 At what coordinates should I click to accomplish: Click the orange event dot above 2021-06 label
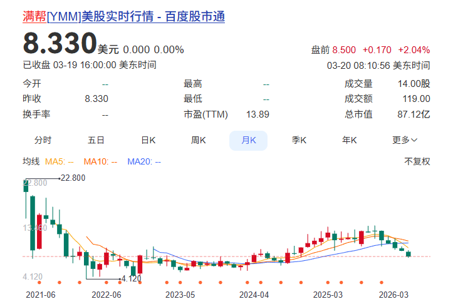39,283
